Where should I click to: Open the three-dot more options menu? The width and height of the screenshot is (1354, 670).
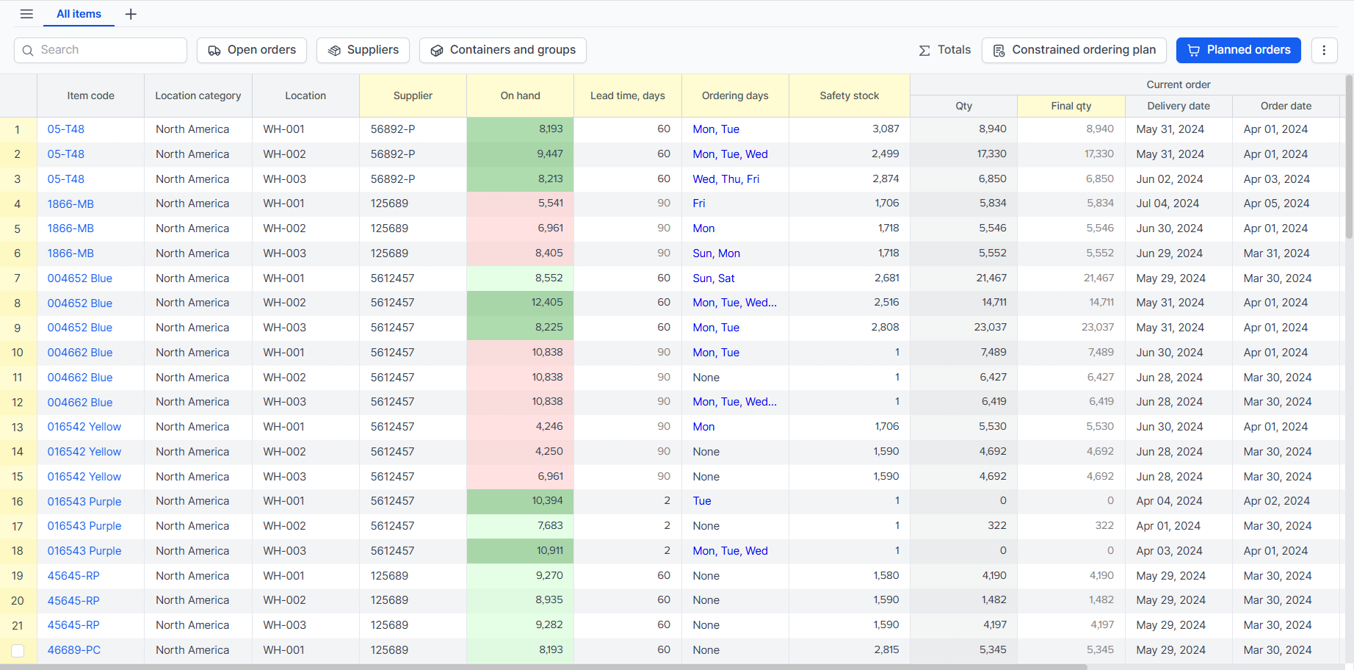1324,50
